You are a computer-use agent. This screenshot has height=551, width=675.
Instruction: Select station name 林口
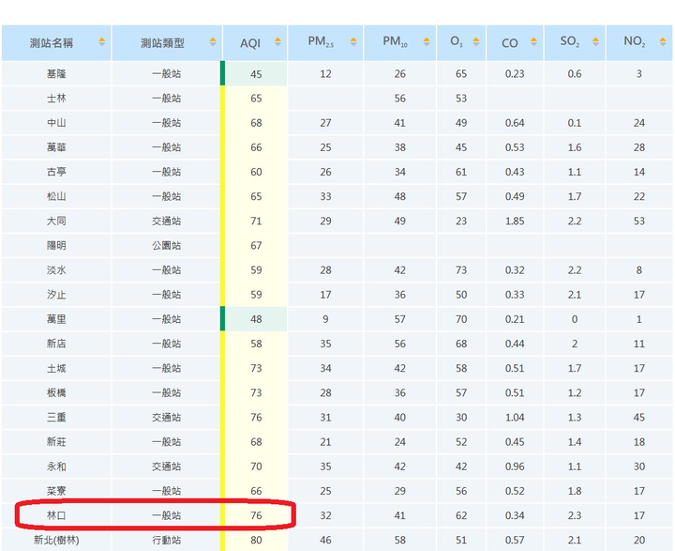(x=56, y=515)
